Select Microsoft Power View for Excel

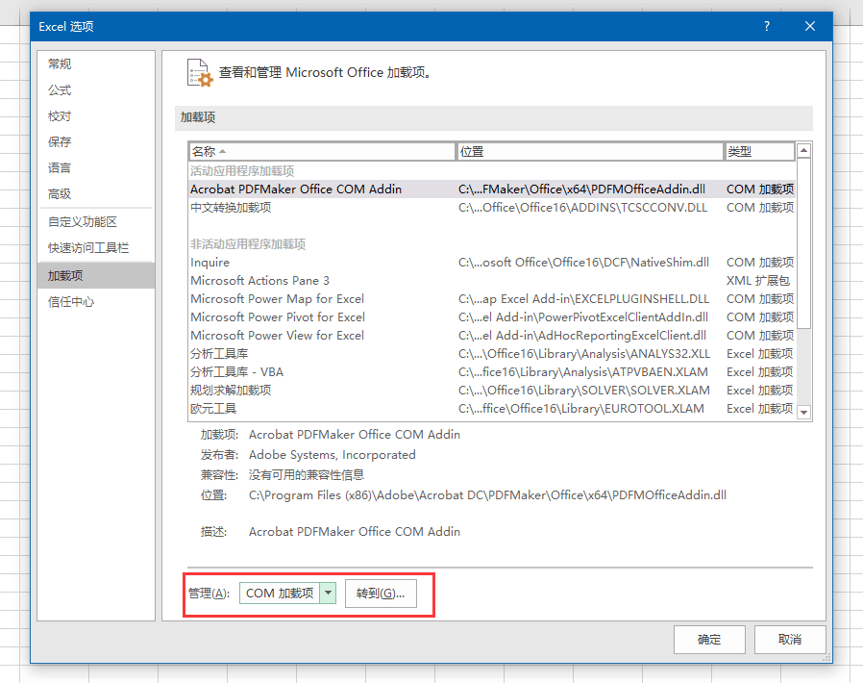[x=491, y=336]
